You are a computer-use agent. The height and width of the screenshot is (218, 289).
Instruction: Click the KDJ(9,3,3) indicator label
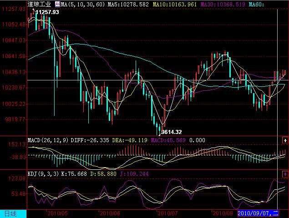click(x=43, y=174)
